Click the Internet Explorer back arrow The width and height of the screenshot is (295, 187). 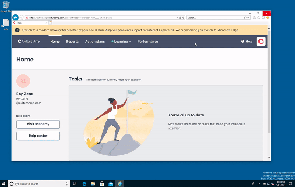coord(15,17)
